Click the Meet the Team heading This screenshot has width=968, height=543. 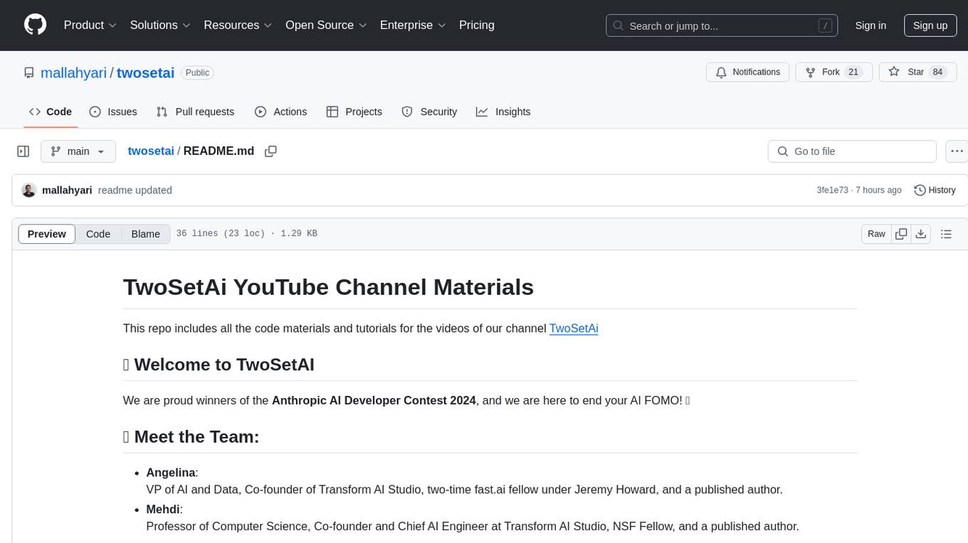click(191, 436)
